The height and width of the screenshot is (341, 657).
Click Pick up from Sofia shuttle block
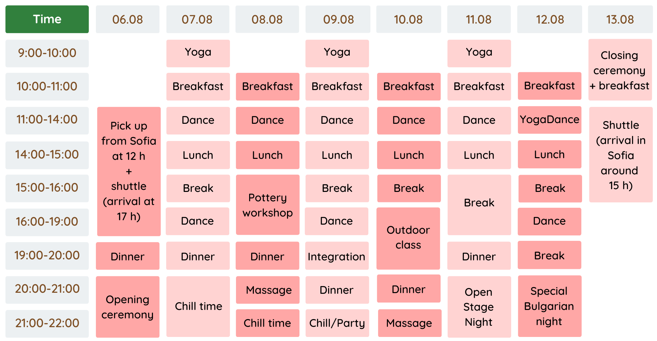pos(129,171)
